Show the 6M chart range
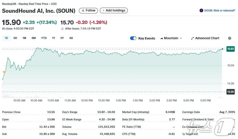The image size is (238, 139). coord(34,38)
